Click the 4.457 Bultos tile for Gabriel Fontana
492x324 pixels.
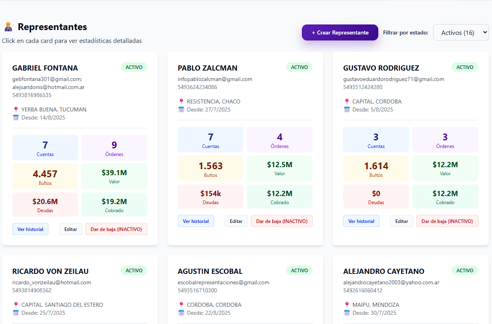point(45,176)
